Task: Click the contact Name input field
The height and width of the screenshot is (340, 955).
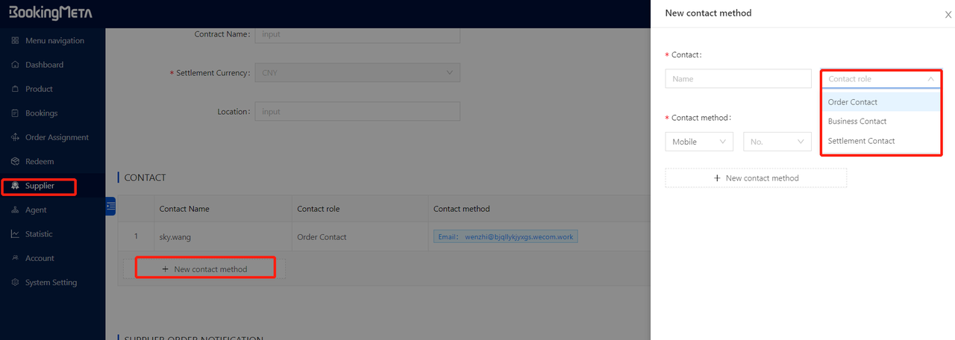Action: [738, 79]
